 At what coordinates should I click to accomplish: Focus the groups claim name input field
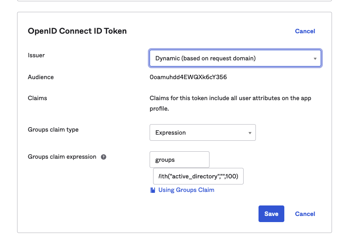click(179, 160)
